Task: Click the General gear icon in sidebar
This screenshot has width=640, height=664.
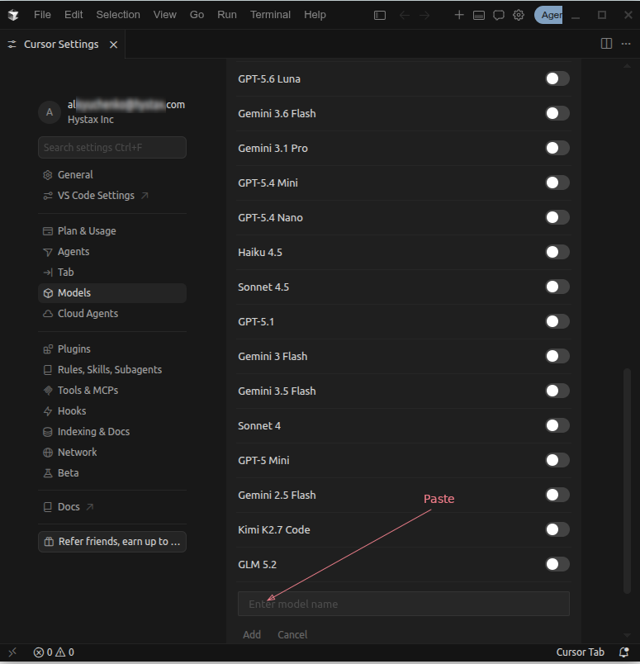Action: (x=48, y=175)
